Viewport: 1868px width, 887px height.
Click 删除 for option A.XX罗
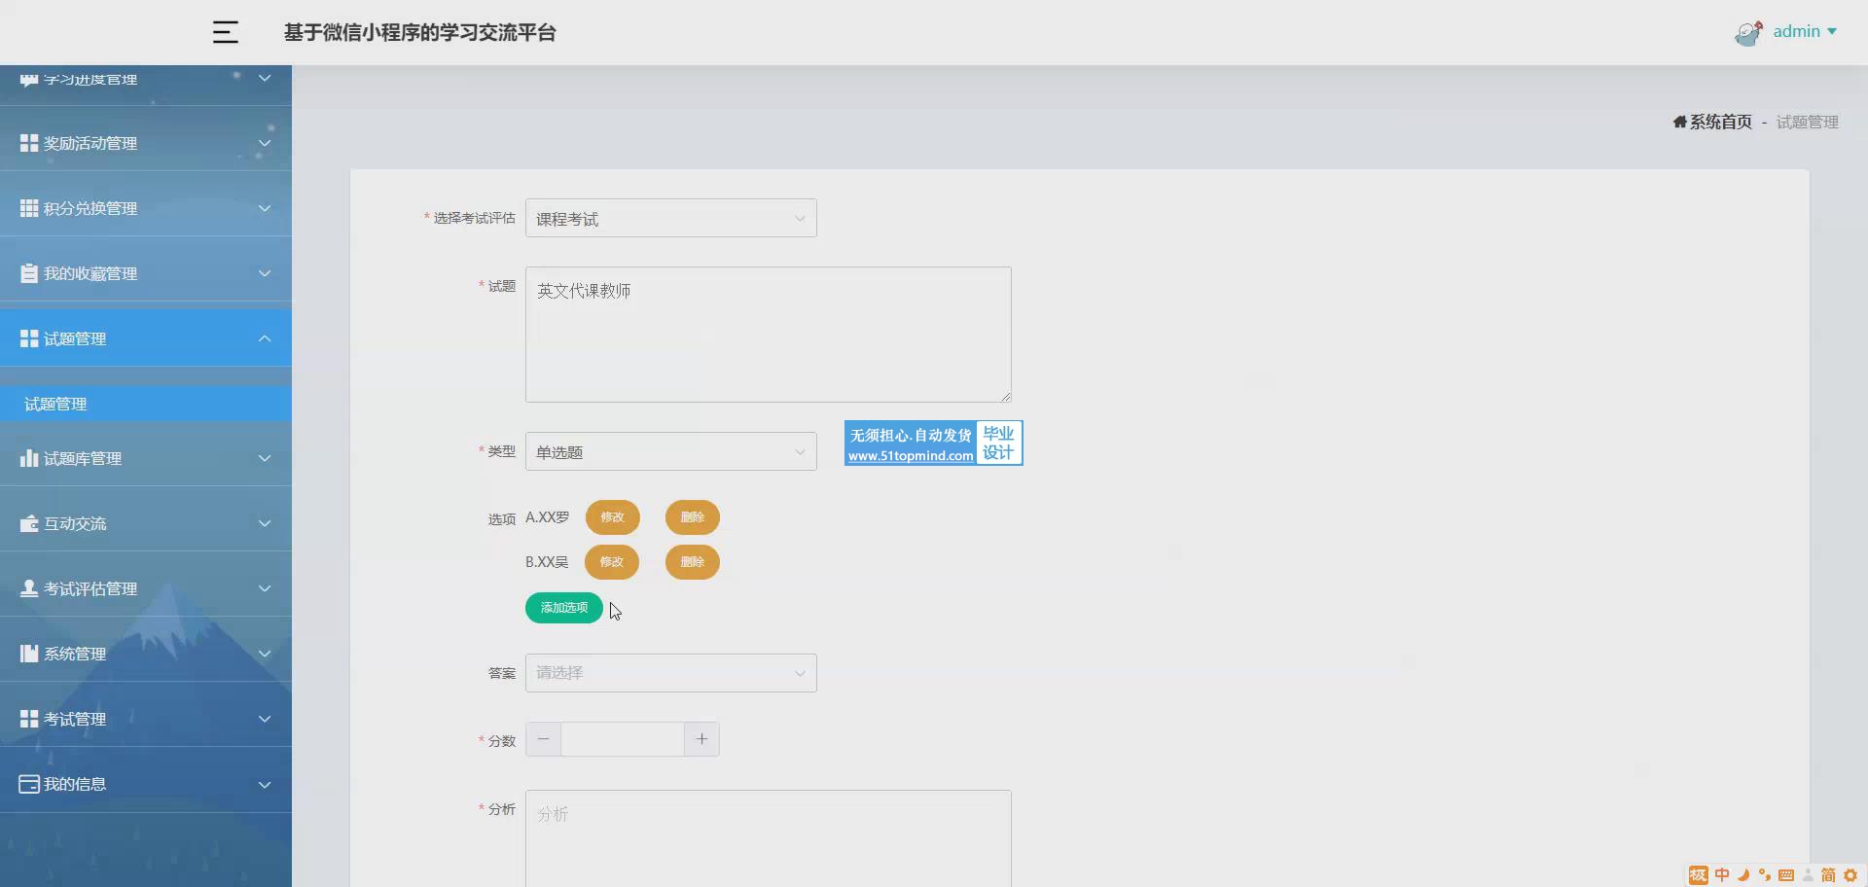click(x=693, y=517)
